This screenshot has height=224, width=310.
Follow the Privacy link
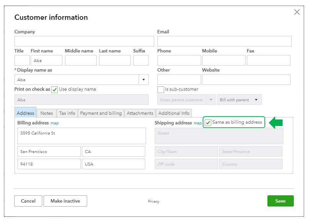[x=154, y=201]
